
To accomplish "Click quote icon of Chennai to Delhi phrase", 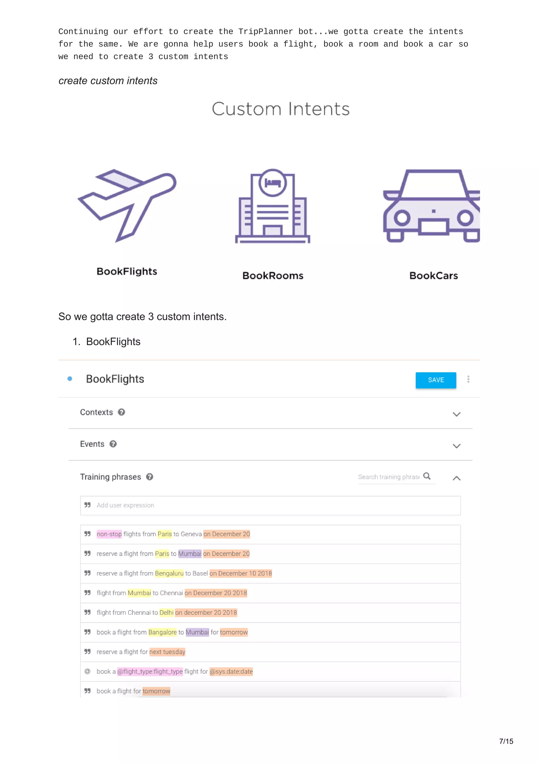I will coord(88,612).
